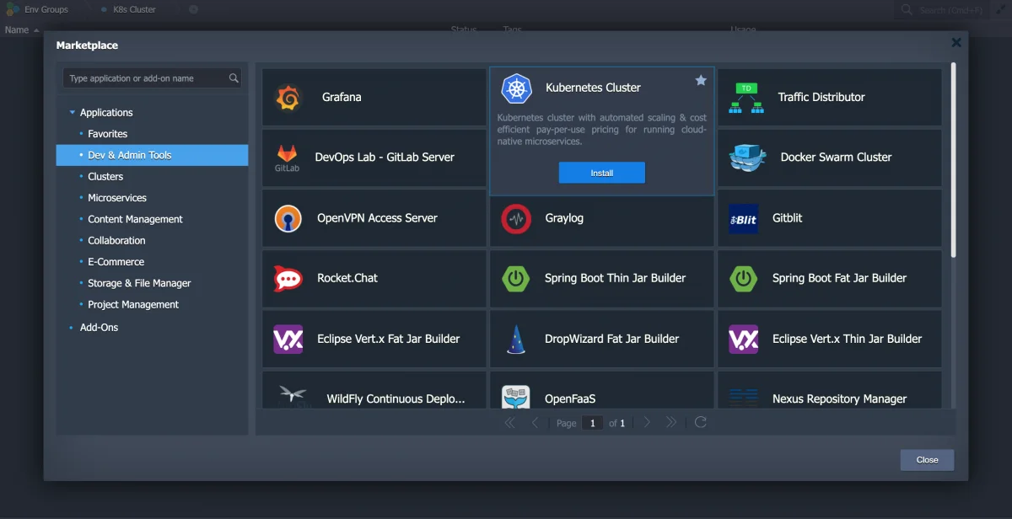Click the Spring Boot Fat Jar icon
The width and height of the screenshot is (1012, 519).
743,278
